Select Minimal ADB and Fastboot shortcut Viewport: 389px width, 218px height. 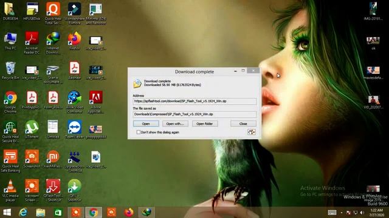click(x=96, y=10)
